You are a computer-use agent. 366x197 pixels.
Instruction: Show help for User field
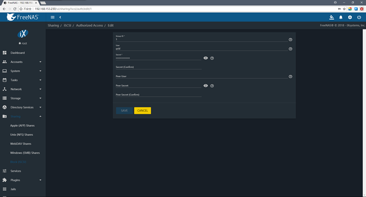coord(290,49)
